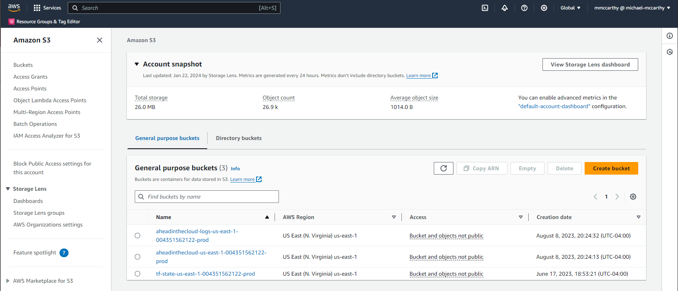Click the Feature spotlight badge 7
This screenshot has width=678, height=291.
coord(64,253)
